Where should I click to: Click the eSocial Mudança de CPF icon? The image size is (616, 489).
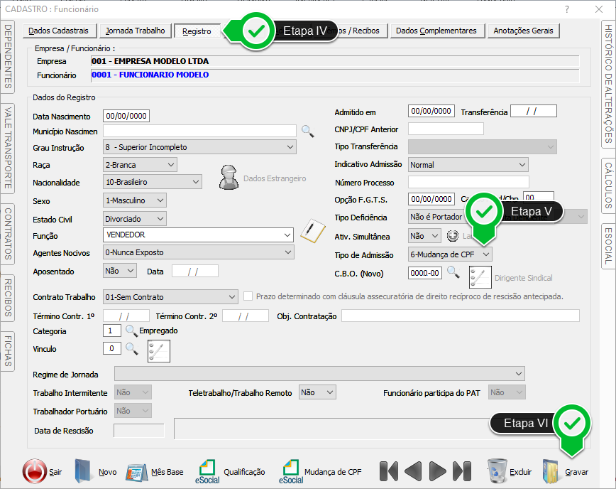(291, 471)
